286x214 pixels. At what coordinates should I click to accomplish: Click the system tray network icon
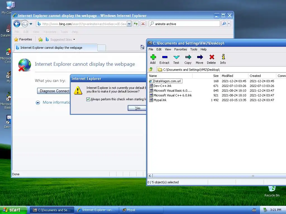[265, 210]
